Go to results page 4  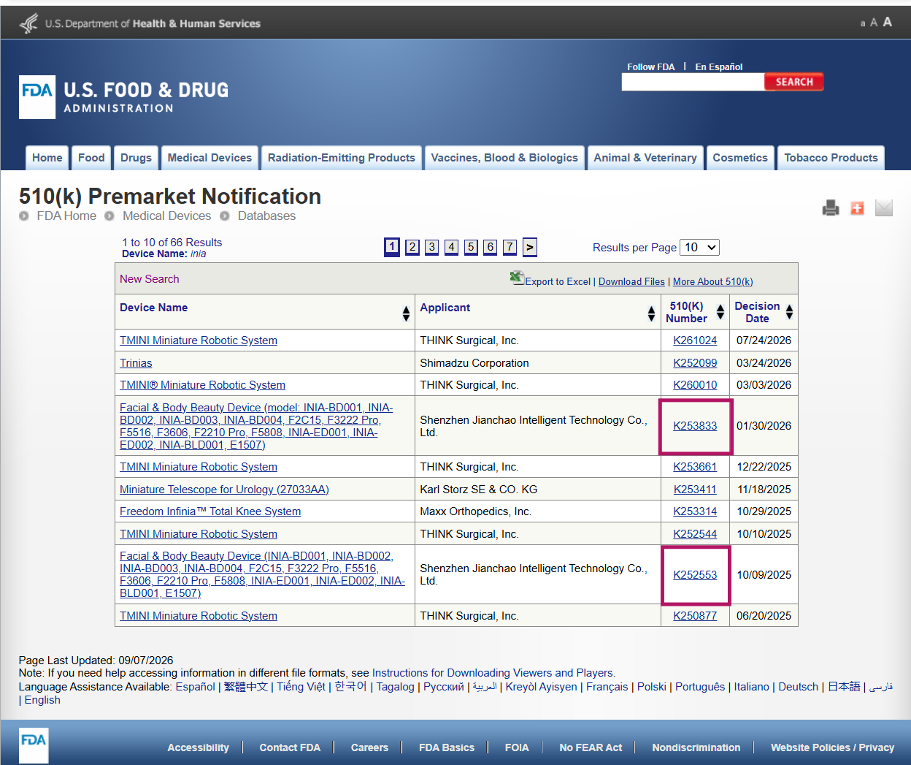452,247
